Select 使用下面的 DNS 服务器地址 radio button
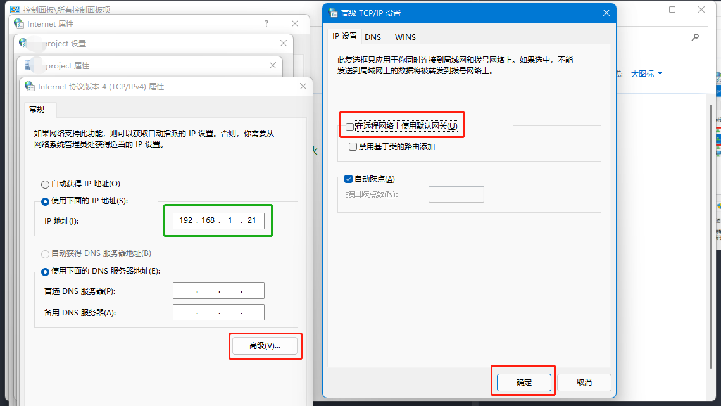The height and width of the screenshot is (406, 721). (45, 272)
